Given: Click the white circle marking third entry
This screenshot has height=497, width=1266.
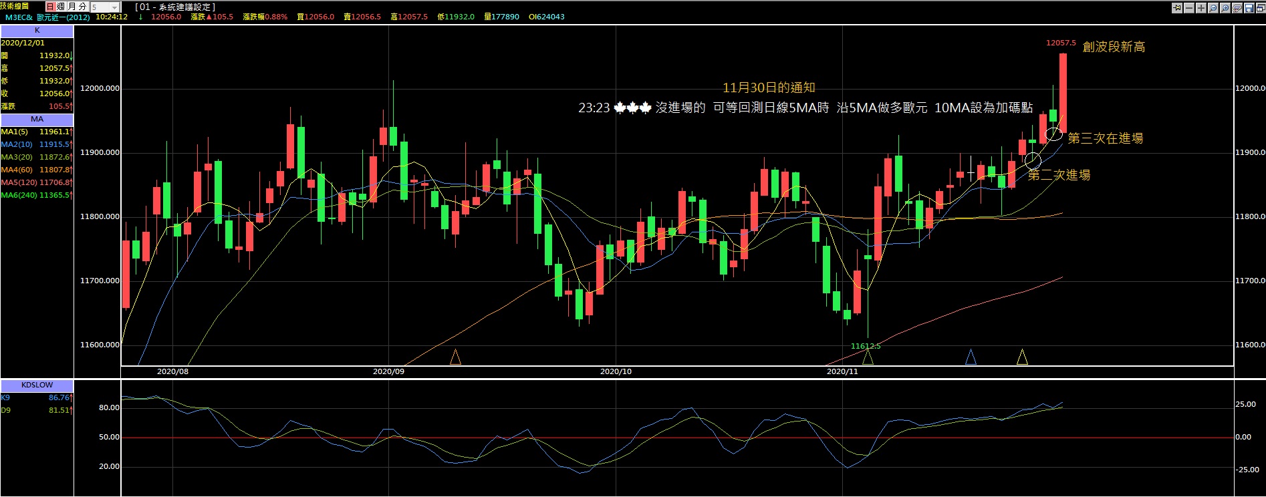Looking at the screenshot, I should click(x=1053, y=134).
